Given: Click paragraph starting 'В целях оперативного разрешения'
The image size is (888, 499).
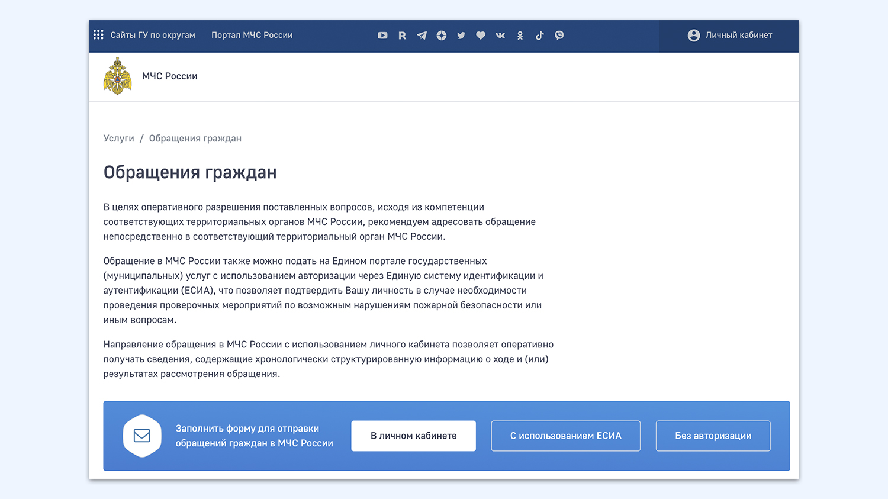Looking at the screenshot, I should (320, 222).
